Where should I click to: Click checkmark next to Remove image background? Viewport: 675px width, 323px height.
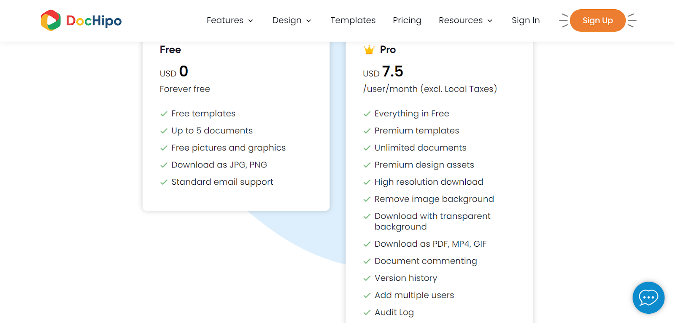pyautogui.click(x=367, y=199)
